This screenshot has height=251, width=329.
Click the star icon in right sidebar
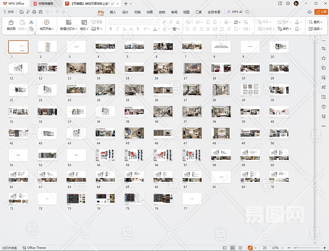(324, 59)
